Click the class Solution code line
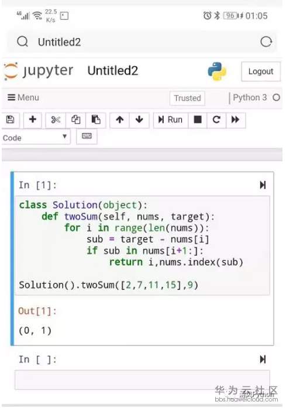 (x=83, y=205)
